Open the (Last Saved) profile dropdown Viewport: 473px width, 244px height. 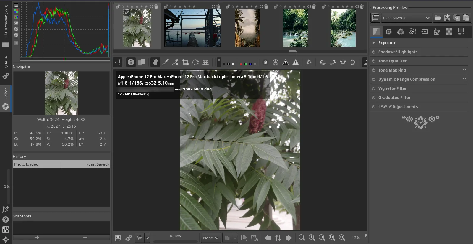406,18
